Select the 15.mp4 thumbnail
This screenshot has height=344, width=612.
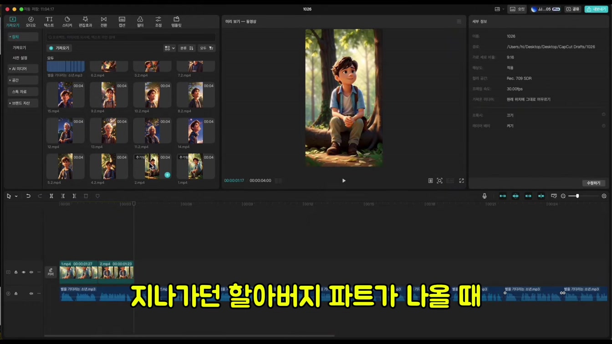pos(66,95)
